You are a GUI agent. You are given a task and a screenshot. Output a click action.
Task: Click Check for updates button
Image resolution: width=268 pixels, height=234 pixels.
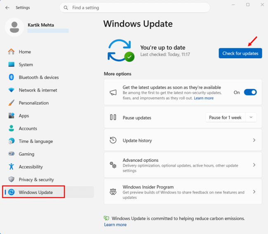click(x=240, y=53)
